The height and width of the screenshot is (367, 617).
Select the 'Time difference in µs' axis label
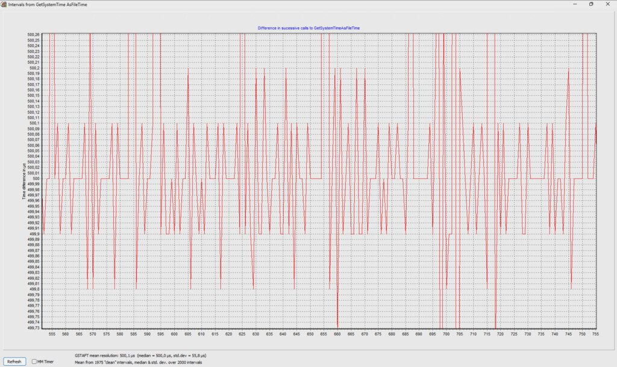(x=25, y=180)
